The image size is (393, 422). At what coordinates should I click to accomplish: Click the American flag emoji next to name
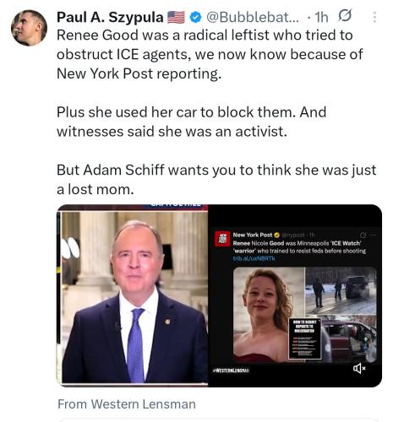pyautogui.click(x=176, y=18)
